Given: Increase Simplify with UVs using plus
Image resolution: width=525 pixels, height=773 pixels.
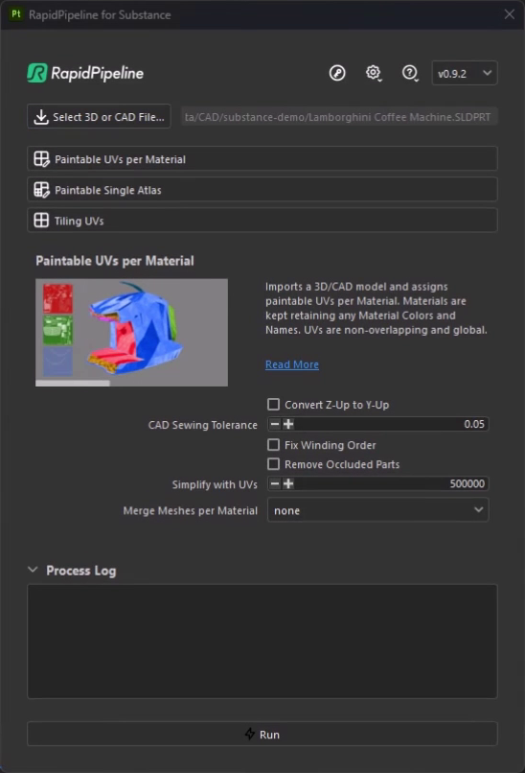Looking at the screenshot, I should pyautogui.click(x=288, y=483).
